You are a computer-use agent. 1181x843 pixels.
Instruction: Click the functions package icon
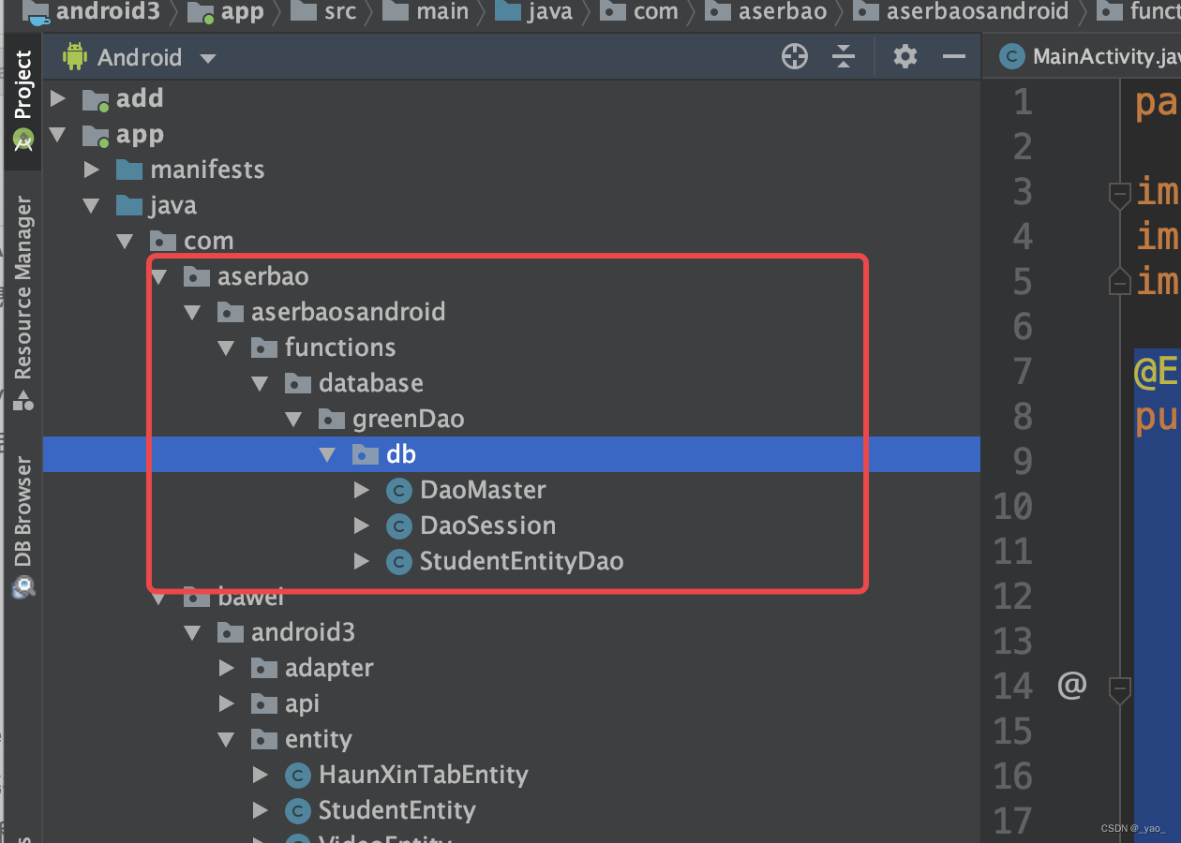(x=263, y=348)
